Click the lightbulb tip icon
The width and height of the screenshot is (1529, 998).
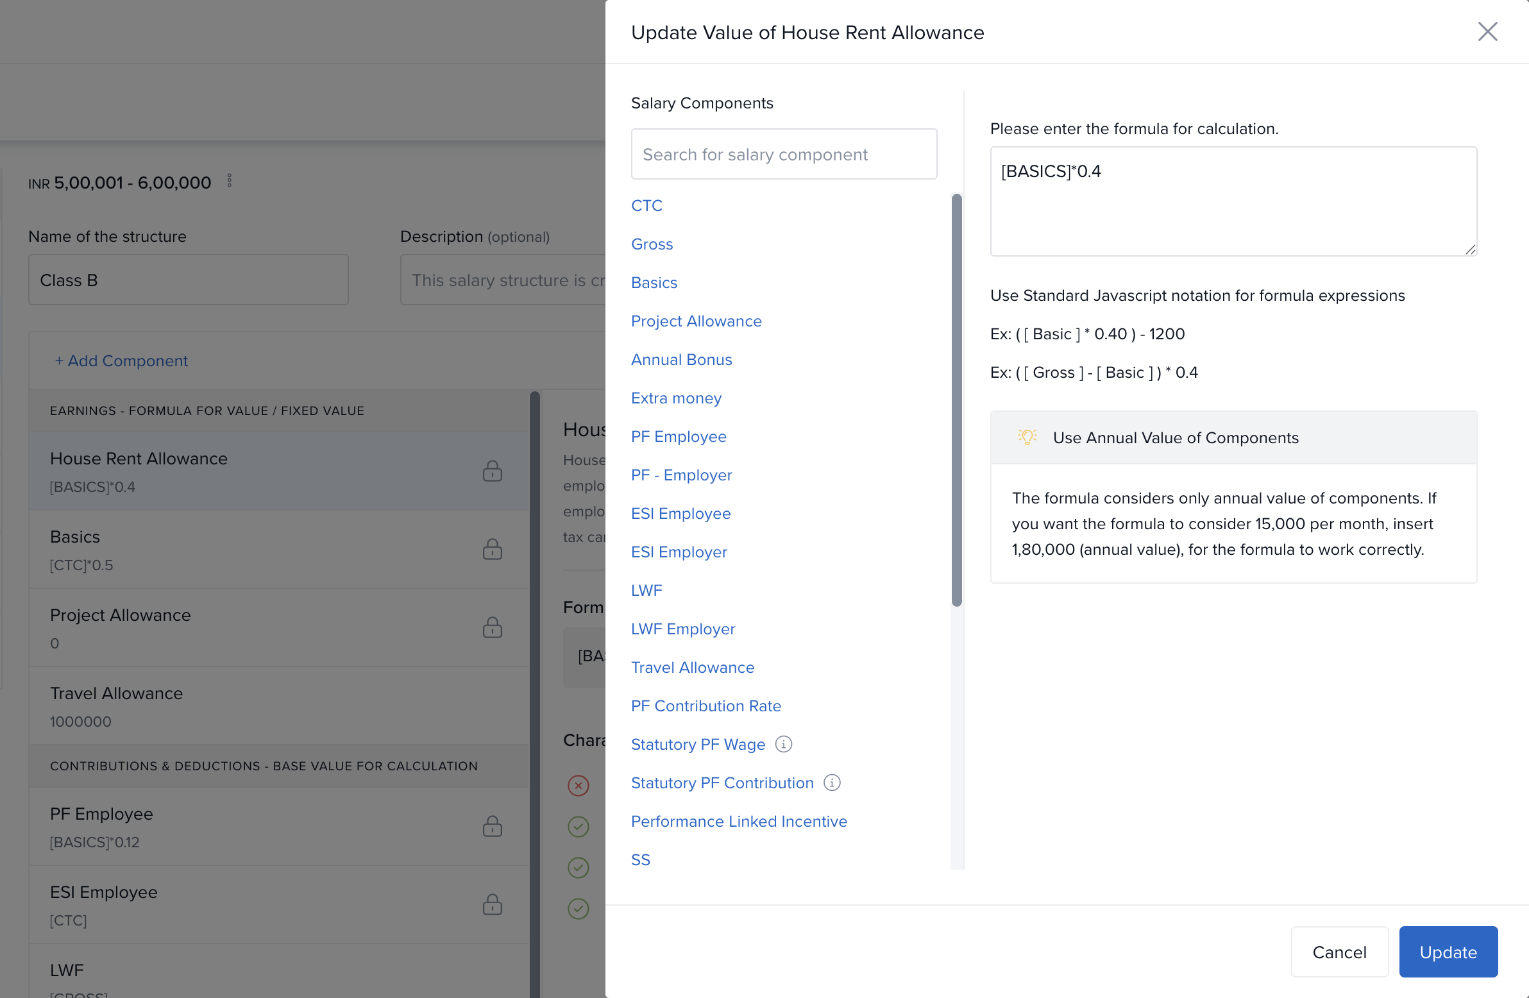(x=1027, y=437)
